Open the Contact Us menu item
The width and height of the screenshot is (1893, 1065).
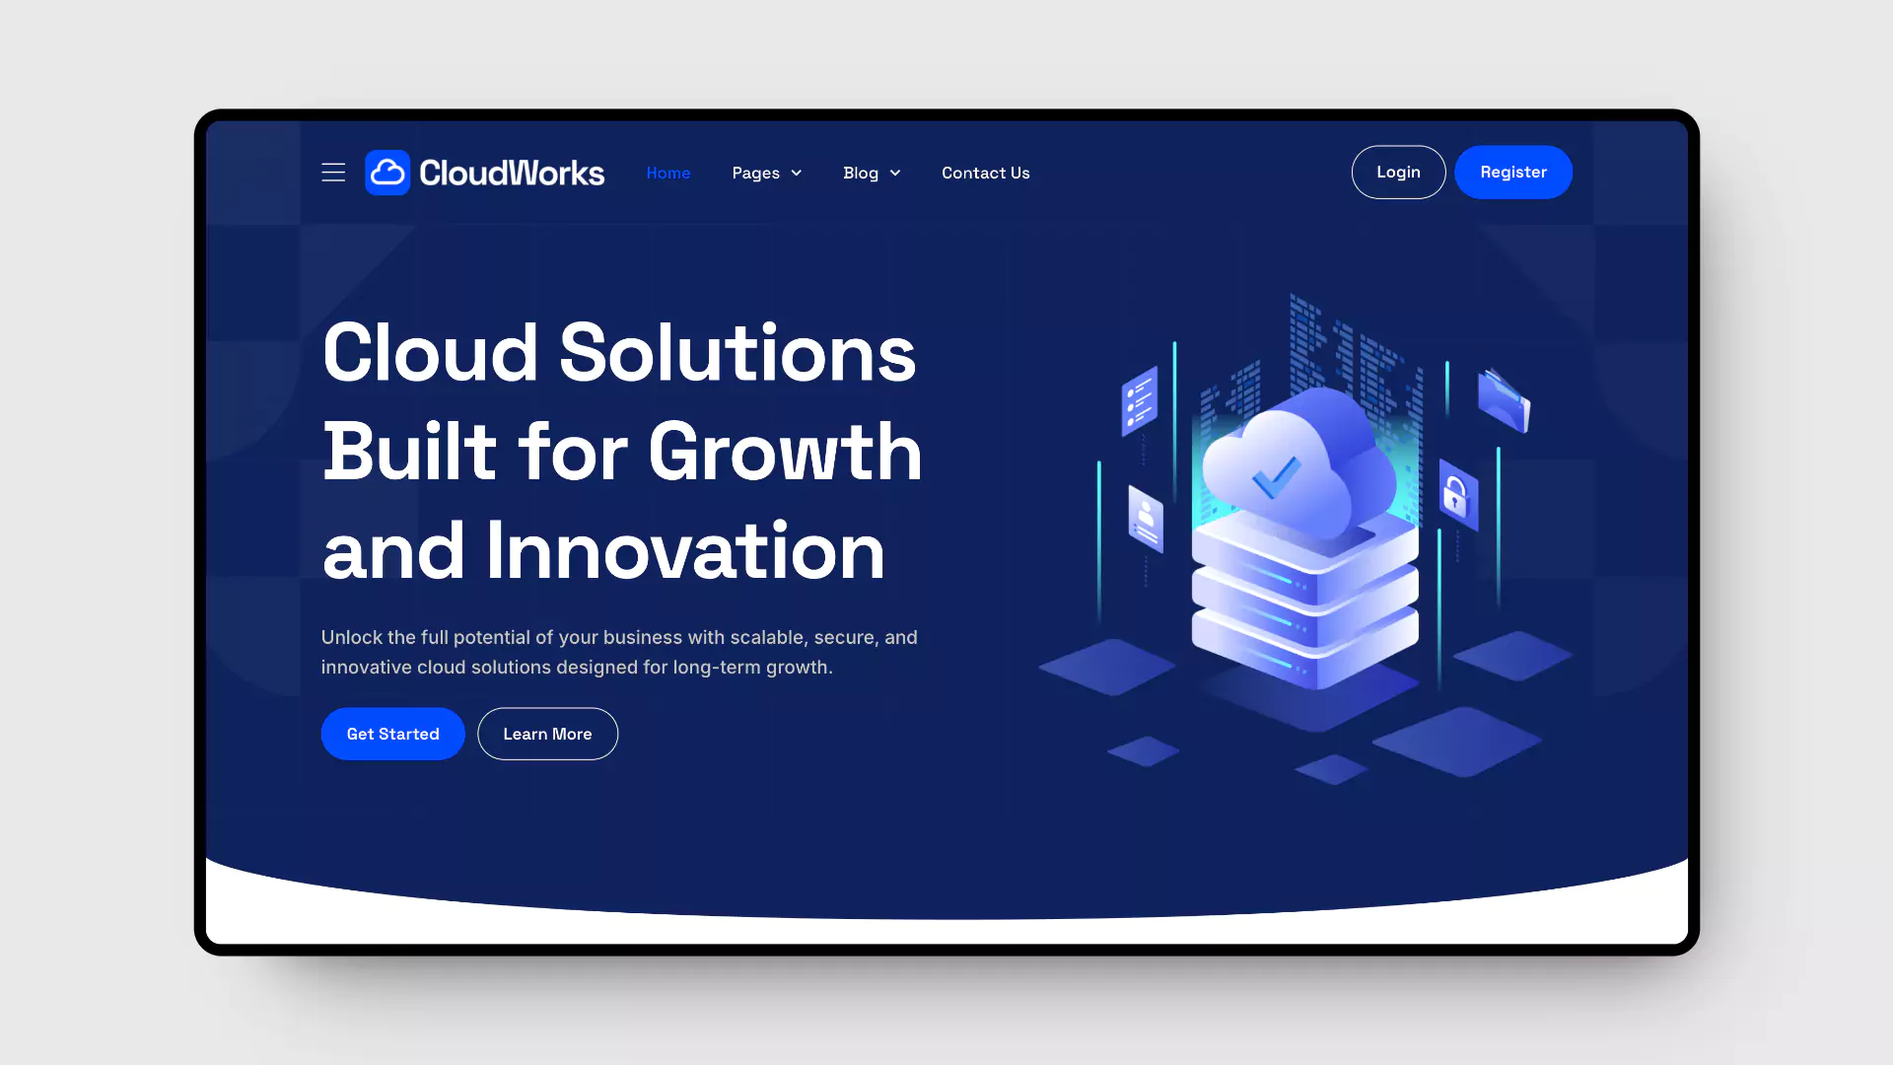(986, 172)
